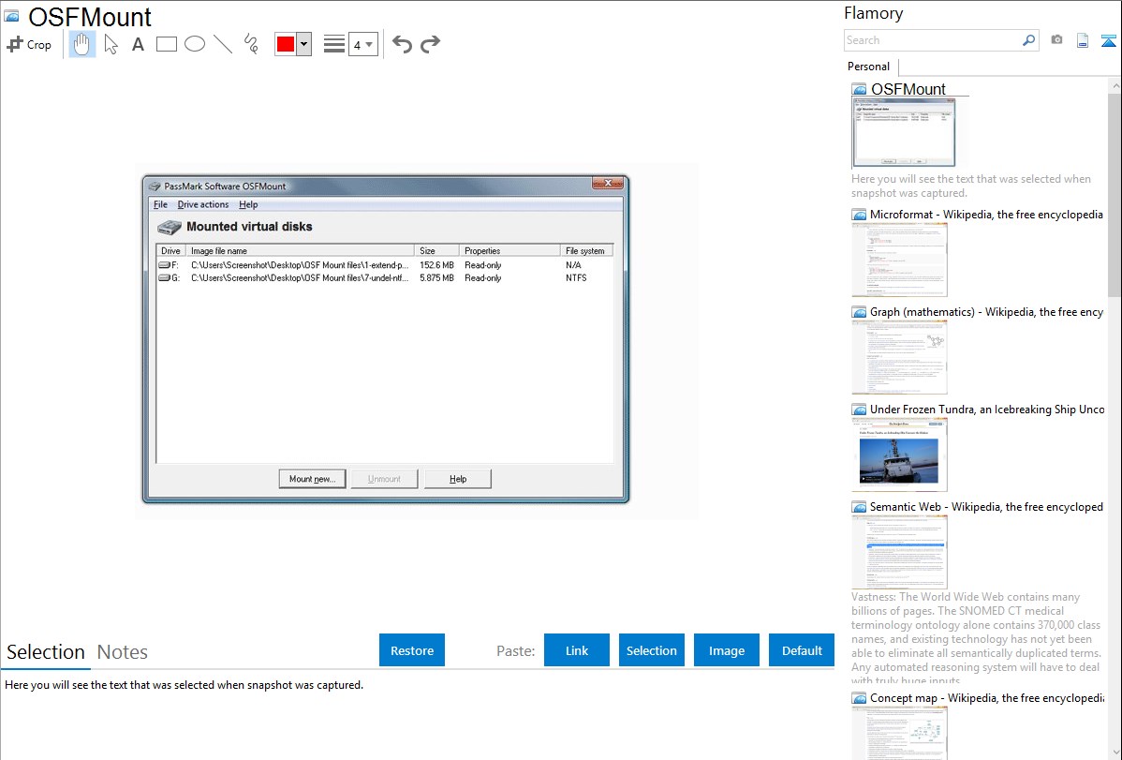The image size is (1122, 760).
Task: Activate the hand pan tool
Action: (82, 44)
